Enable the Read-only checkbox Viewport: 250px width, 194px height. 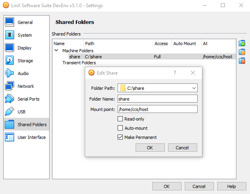pyautogui.click(x=120, y=119)
